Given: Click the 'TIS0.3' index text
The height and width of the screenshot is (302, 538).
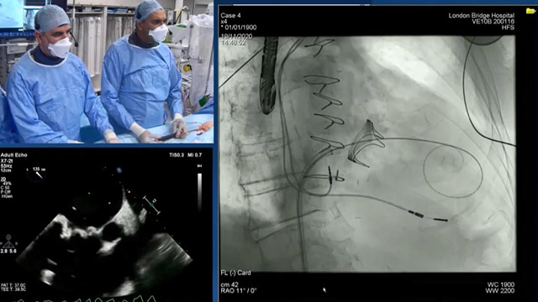Looking at the screenshot, I should [176, 154].
